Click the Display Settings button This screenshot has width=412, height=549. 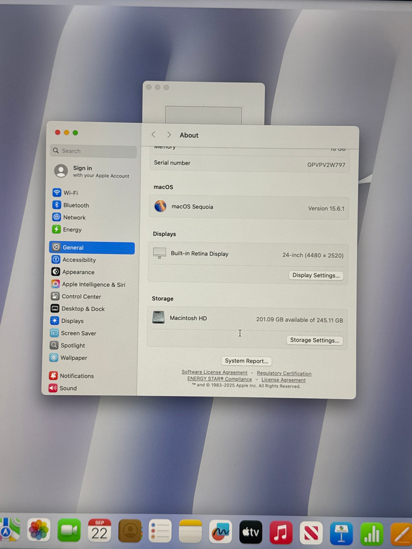tap(316, 275)
